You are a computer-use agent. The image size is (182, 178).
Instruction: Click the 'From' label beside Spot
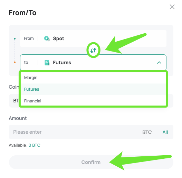(x=29, y=38)
